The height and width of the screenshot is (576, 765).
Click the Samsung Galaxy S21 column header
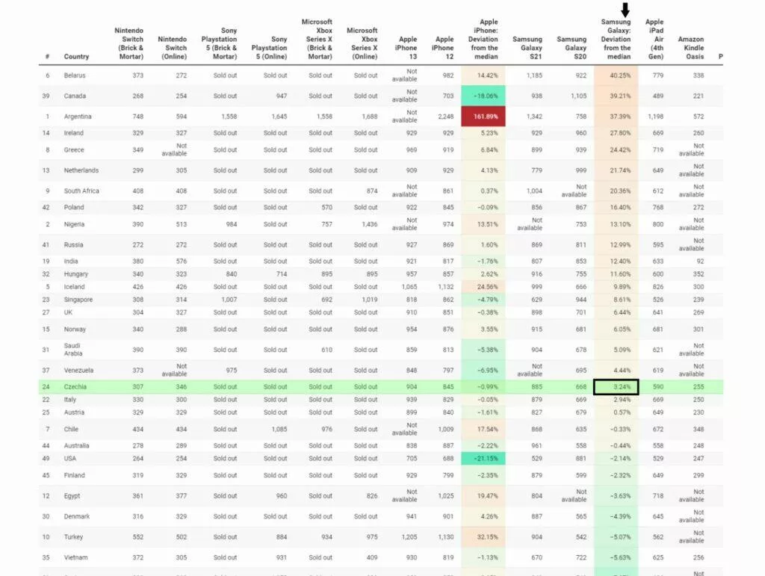click(x=527, y=48)
